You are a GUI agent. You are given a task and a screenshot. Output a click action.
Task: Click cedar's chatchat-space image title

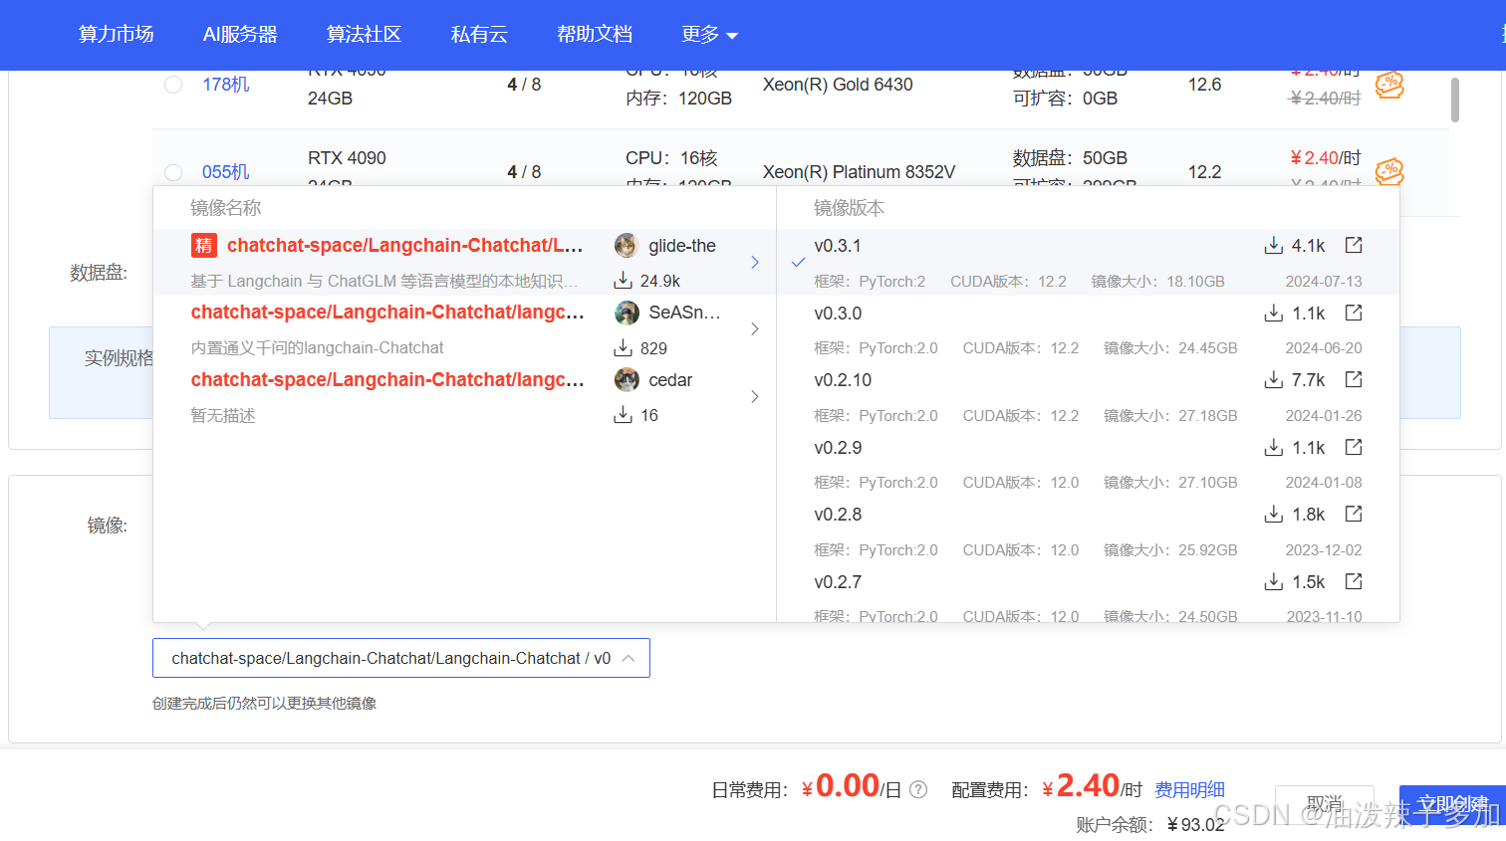[387, 380]
